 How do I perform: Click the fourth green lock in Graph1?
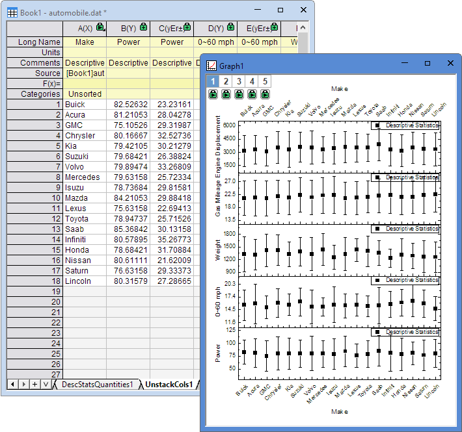click(252, 94)
